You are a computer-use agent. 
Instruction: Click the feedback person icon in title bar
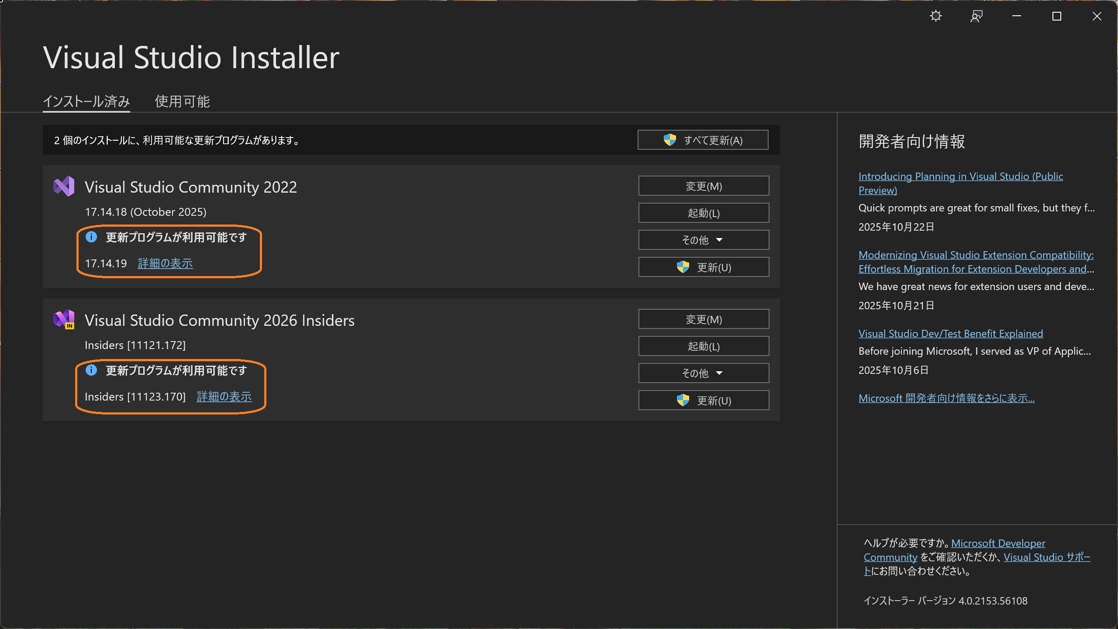pos(976,16)
